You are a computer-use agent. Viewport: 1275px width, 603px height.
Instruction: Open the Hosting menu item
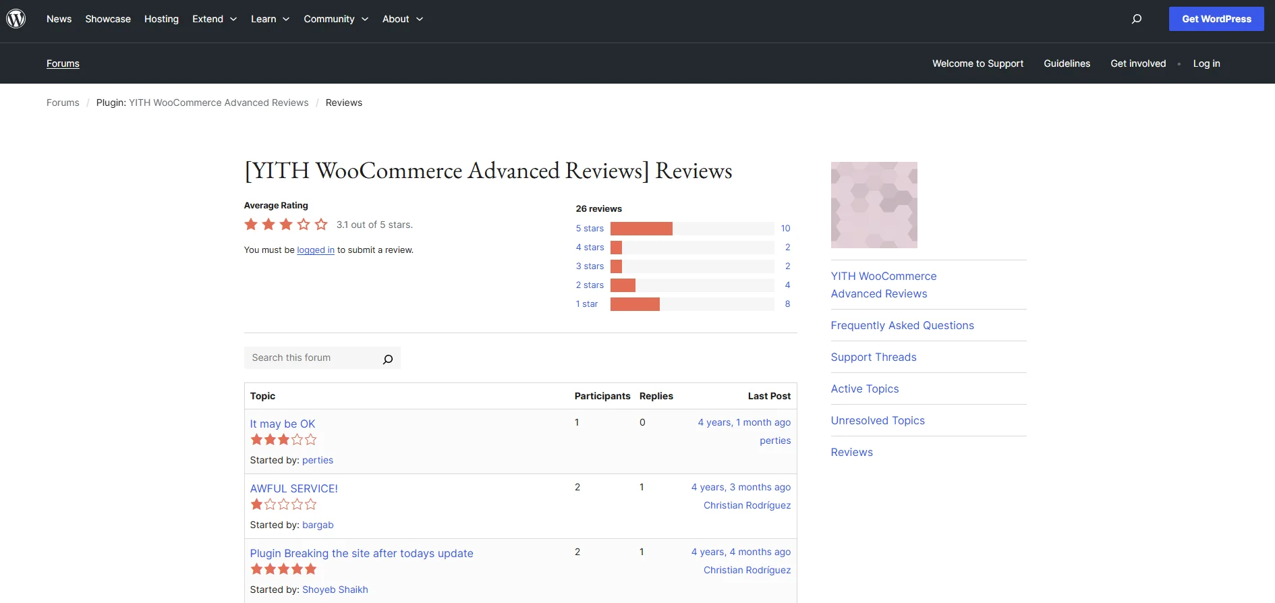161,19
